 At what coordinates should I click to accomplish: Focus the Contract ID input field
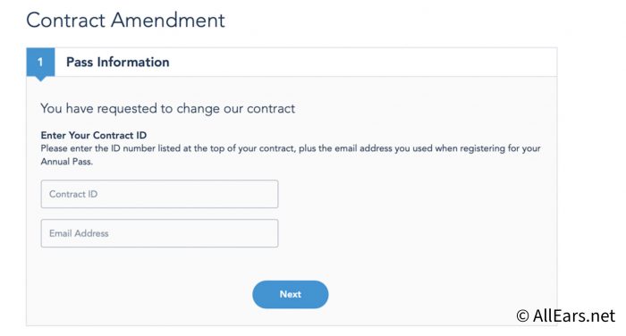(159, 194)
